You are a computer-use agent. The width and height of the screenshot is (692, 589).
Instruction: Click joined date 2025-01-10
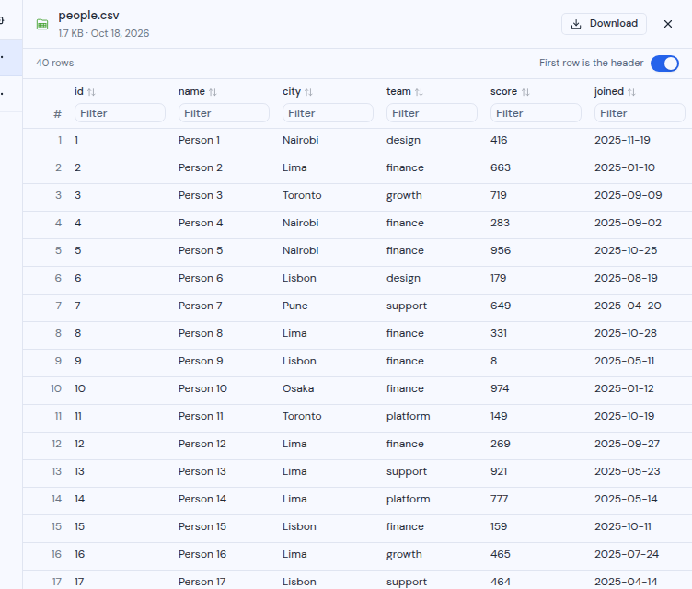[x=625, y=167]
